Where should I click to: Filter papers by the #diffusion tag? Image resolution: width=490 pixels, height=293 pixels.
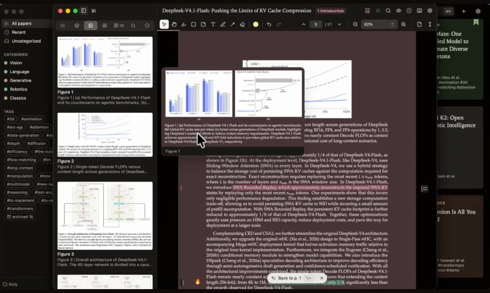tap(37, 143)
